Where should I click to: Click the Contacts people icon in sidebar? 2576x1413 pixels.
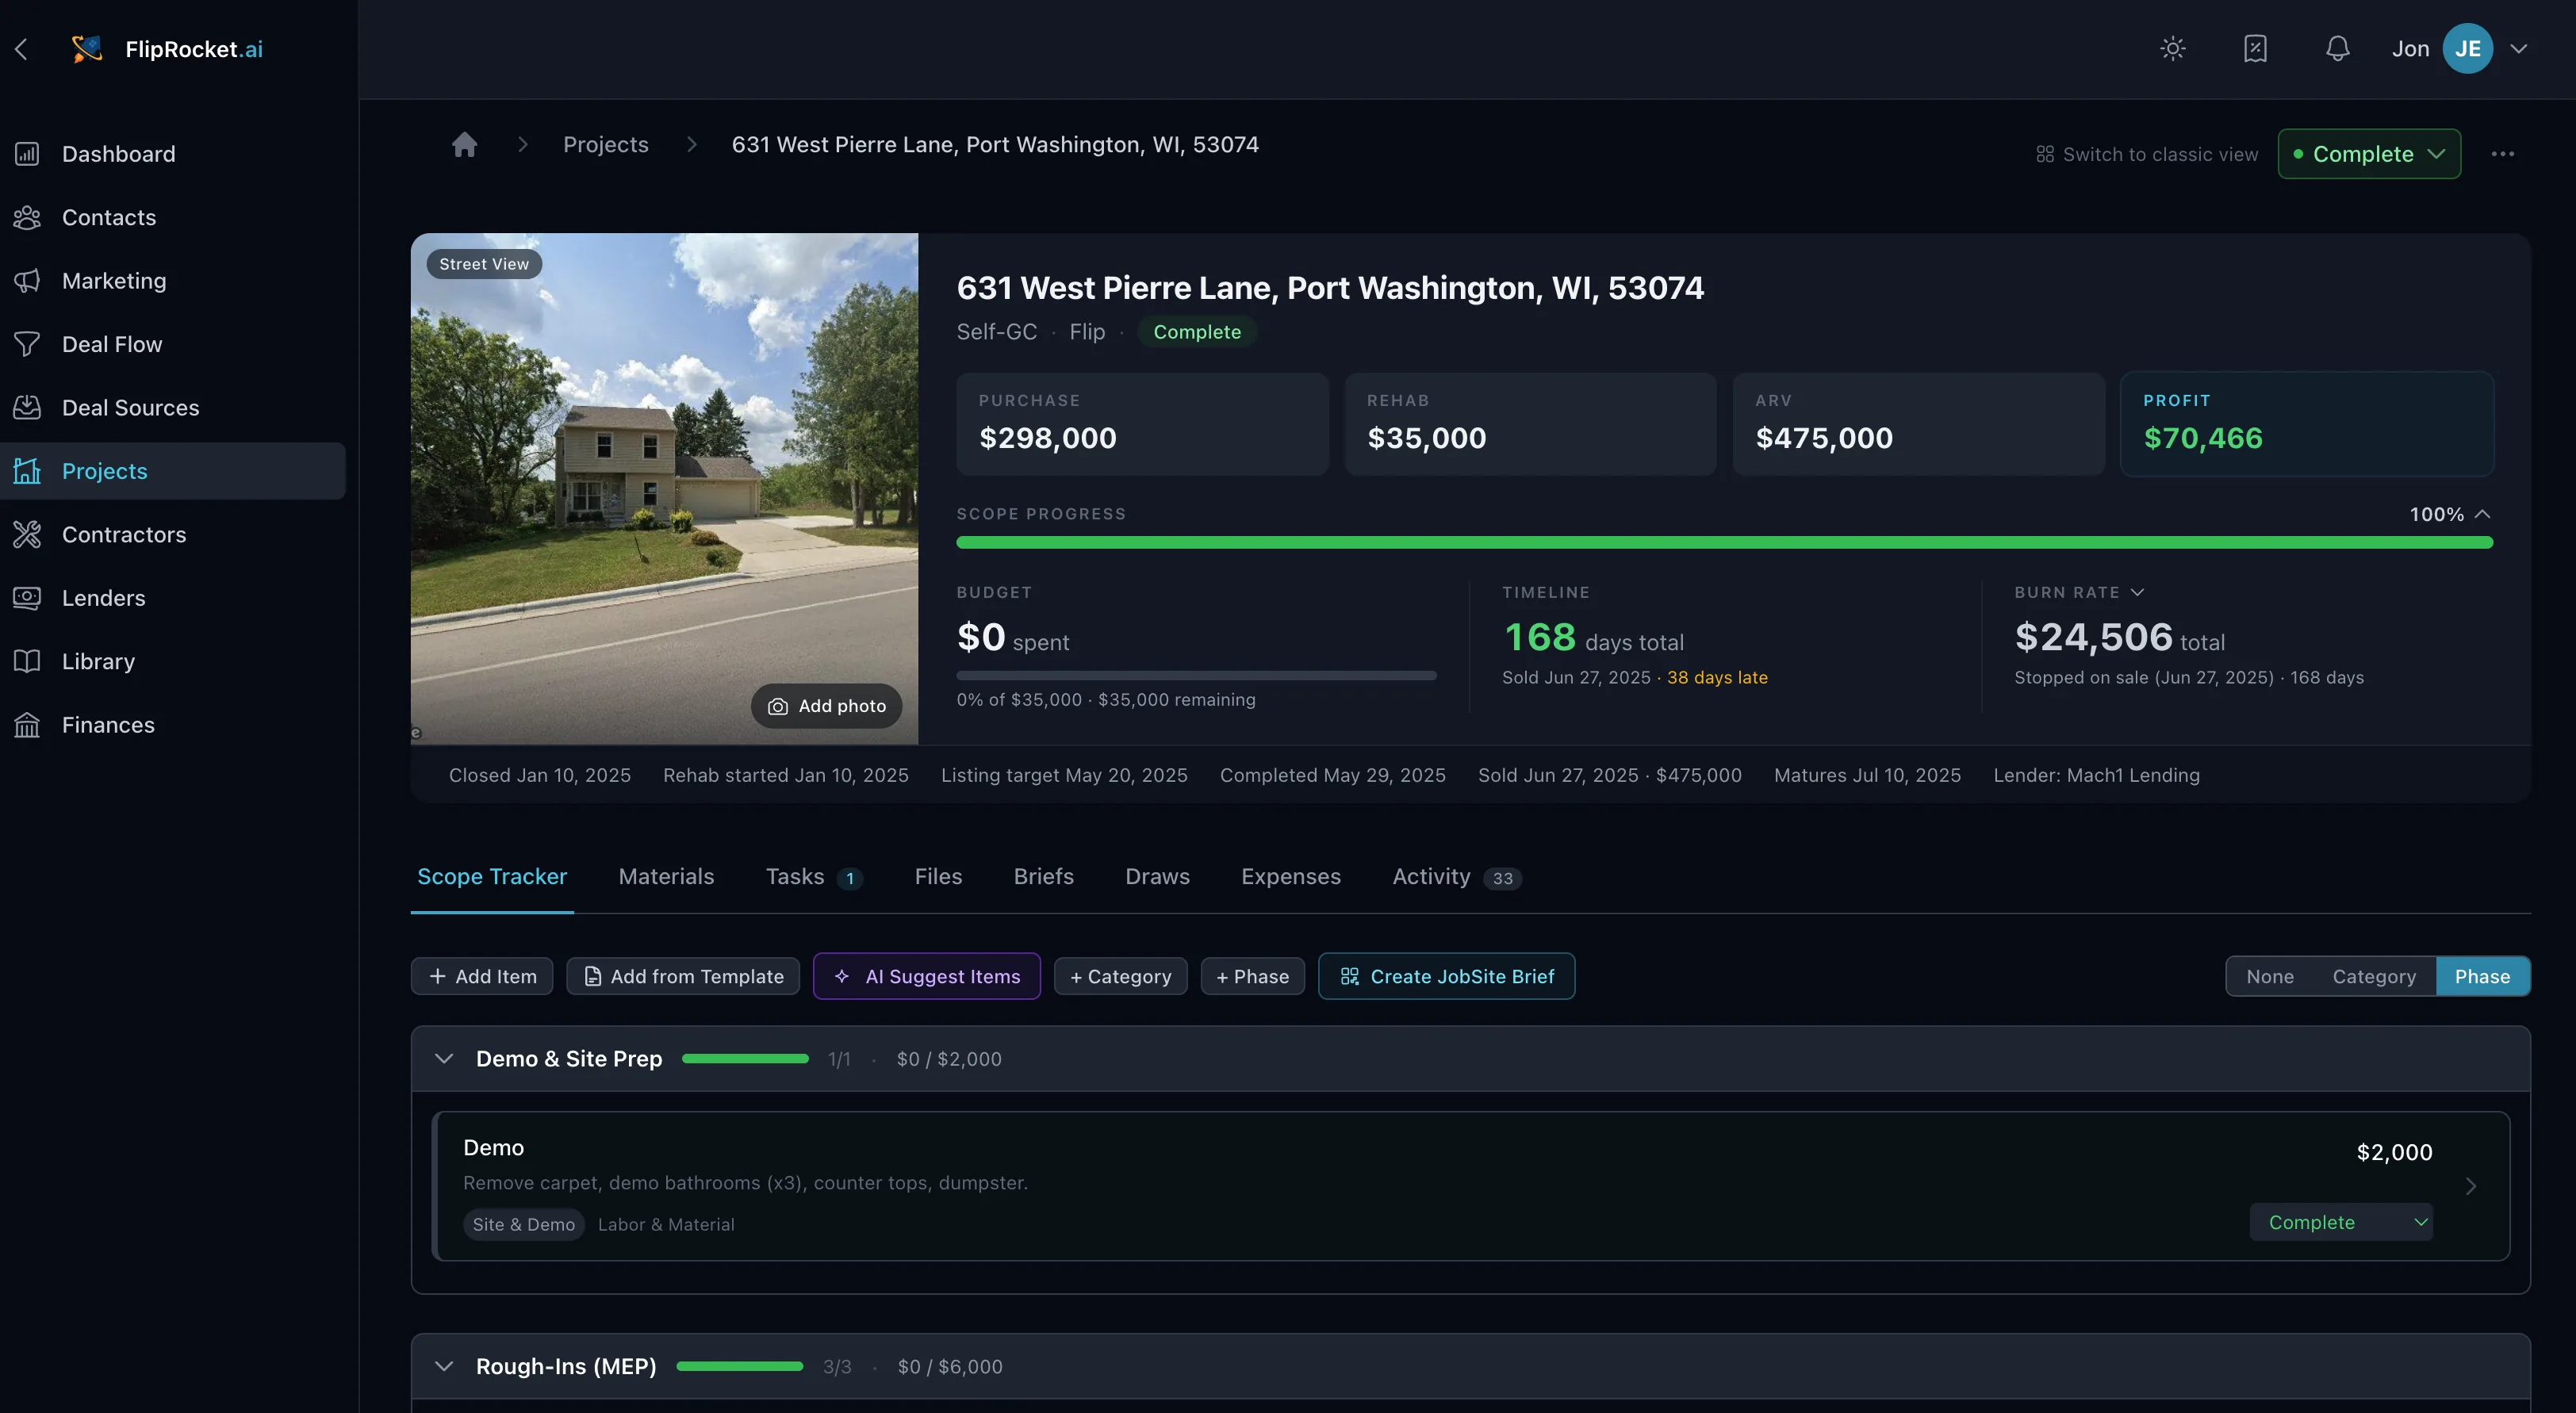27,218
